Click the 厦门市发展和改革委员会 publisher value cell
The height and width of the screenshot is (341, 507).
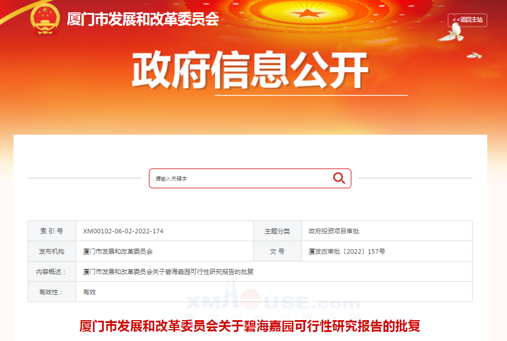coord(165,251)
